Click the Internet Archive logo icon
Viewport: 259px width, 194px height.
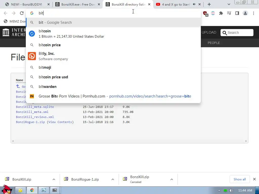[6, 32]
